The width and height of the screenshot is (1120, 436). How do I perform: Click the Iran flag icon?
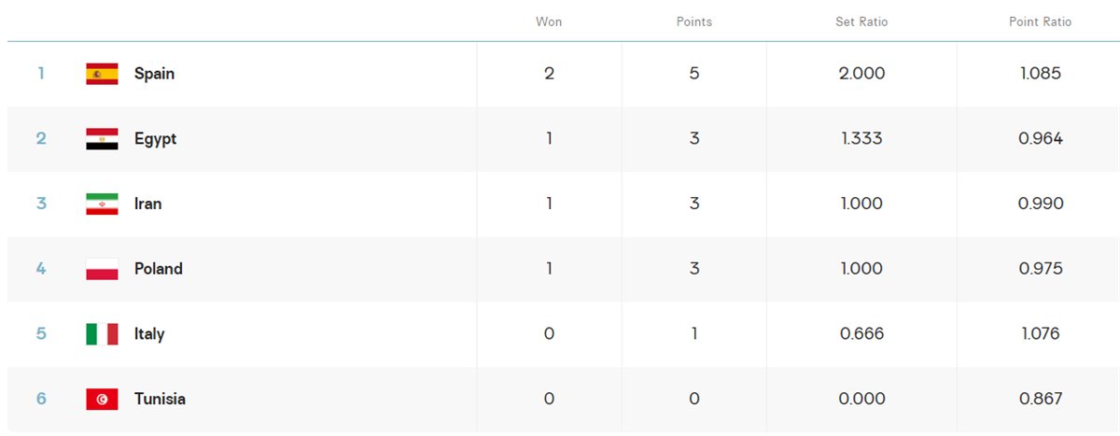coord(102,204)
